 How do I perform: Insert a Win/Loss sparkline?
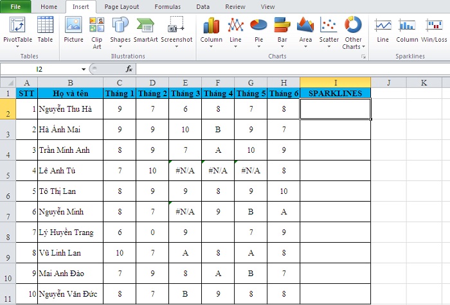434,30
